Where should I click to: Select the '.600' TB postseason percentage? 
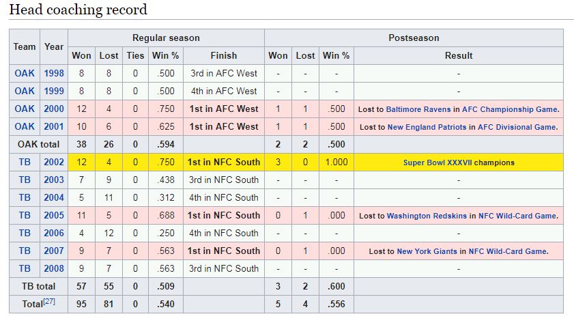336,286
